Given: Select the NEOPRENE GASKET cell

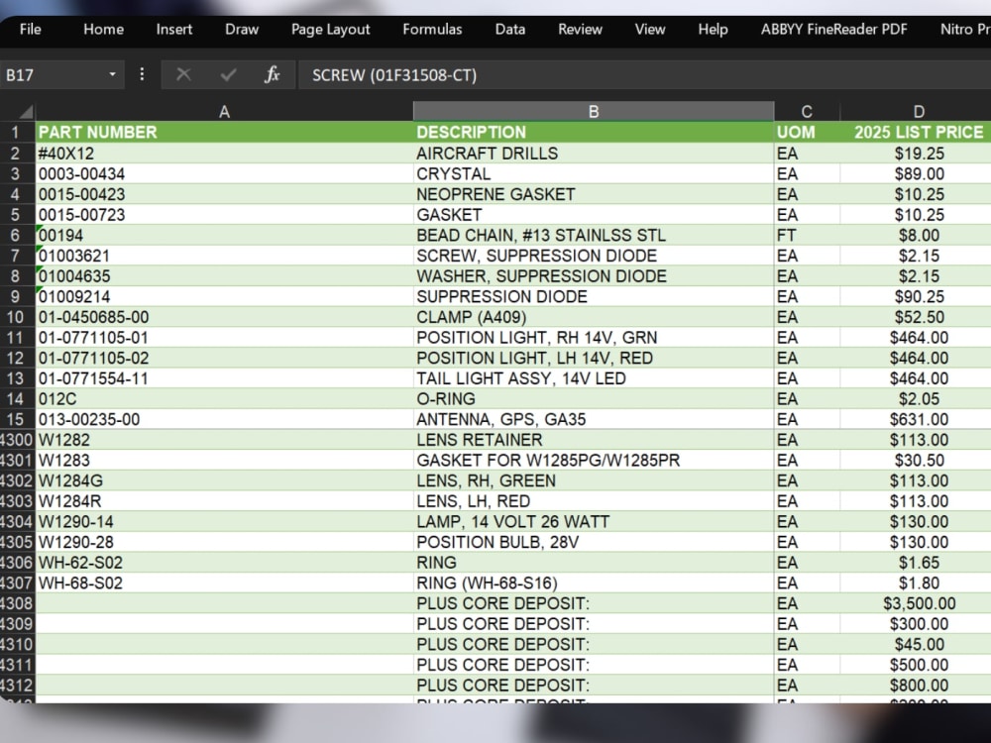Looking at the screenshot, I should click(594, 194).
